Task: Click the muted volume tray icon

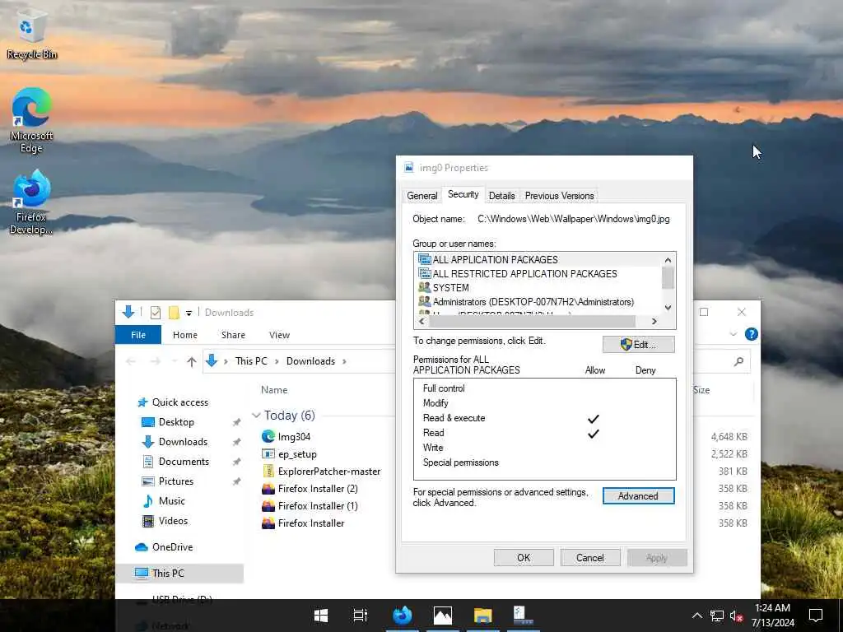Action: coord(736,616)
